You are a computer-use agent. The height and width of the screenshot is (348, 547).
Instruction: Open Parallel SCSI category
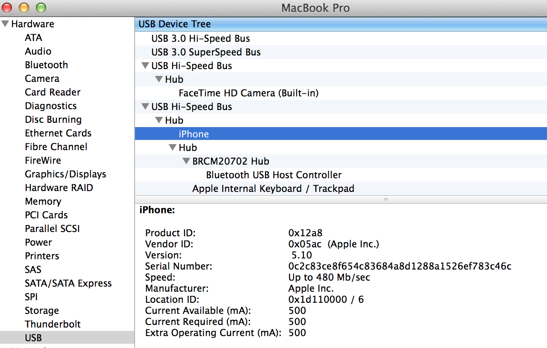(x=52, y=229)
